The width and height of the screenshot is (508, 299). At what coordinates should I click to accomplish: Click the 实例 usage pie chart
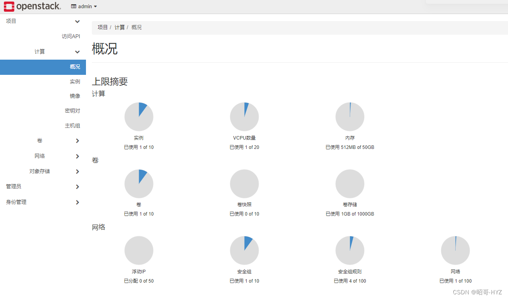pyautogui.click(x=139, y=117)
